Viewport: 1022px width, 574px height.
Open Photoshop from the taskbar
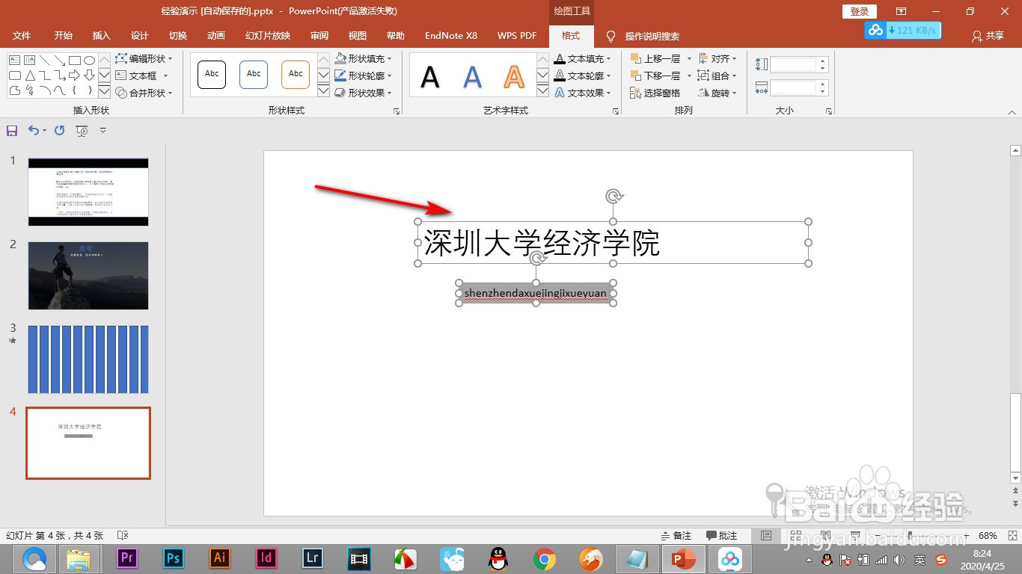174,558
